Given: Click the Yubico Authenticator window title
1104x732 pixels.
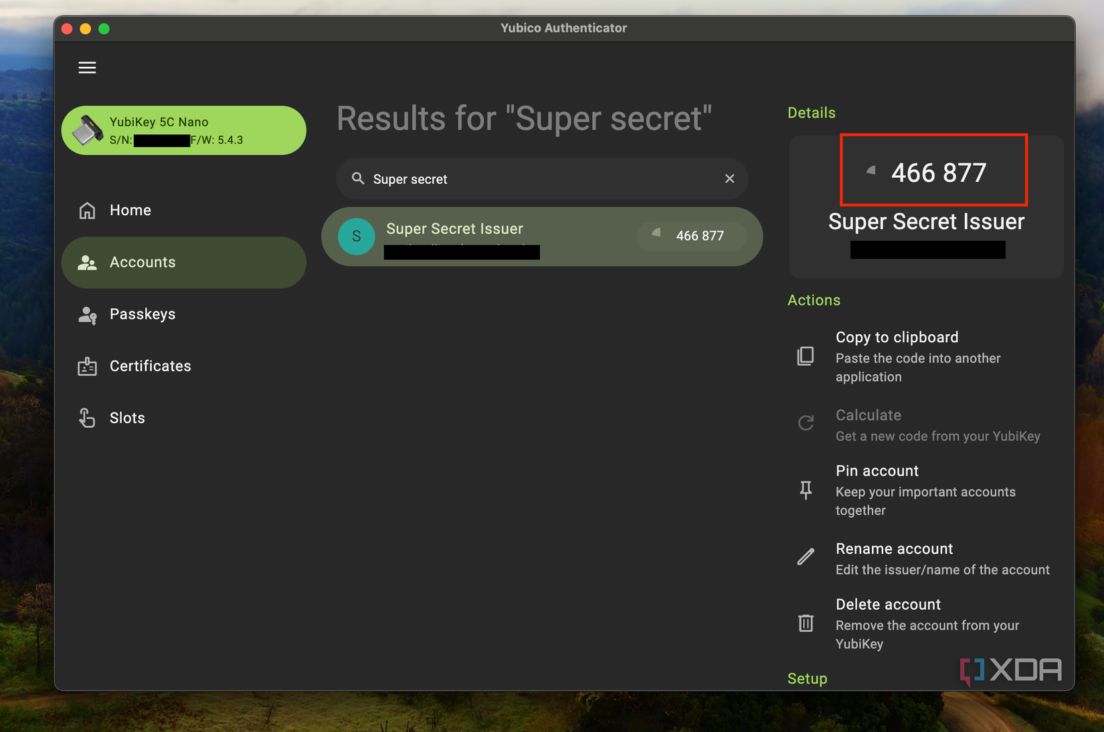Looking at the screenshot, I should [x=563, y=28].
